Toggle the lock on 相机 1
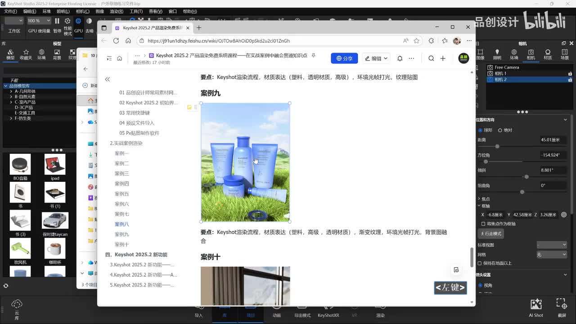Image resolution: width=576 pixels, height=324 pixels. point(570,73)
